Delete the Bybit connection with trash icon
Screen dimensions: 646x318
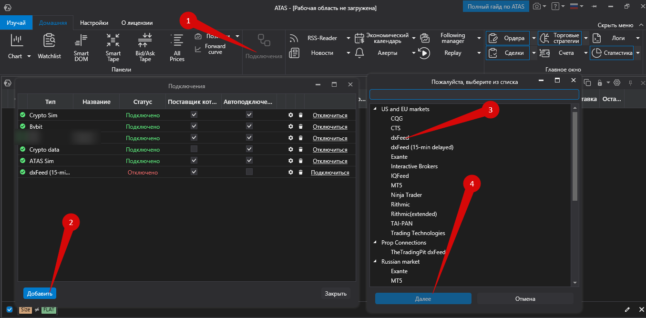pyautogui.click(x=300, y=127)
